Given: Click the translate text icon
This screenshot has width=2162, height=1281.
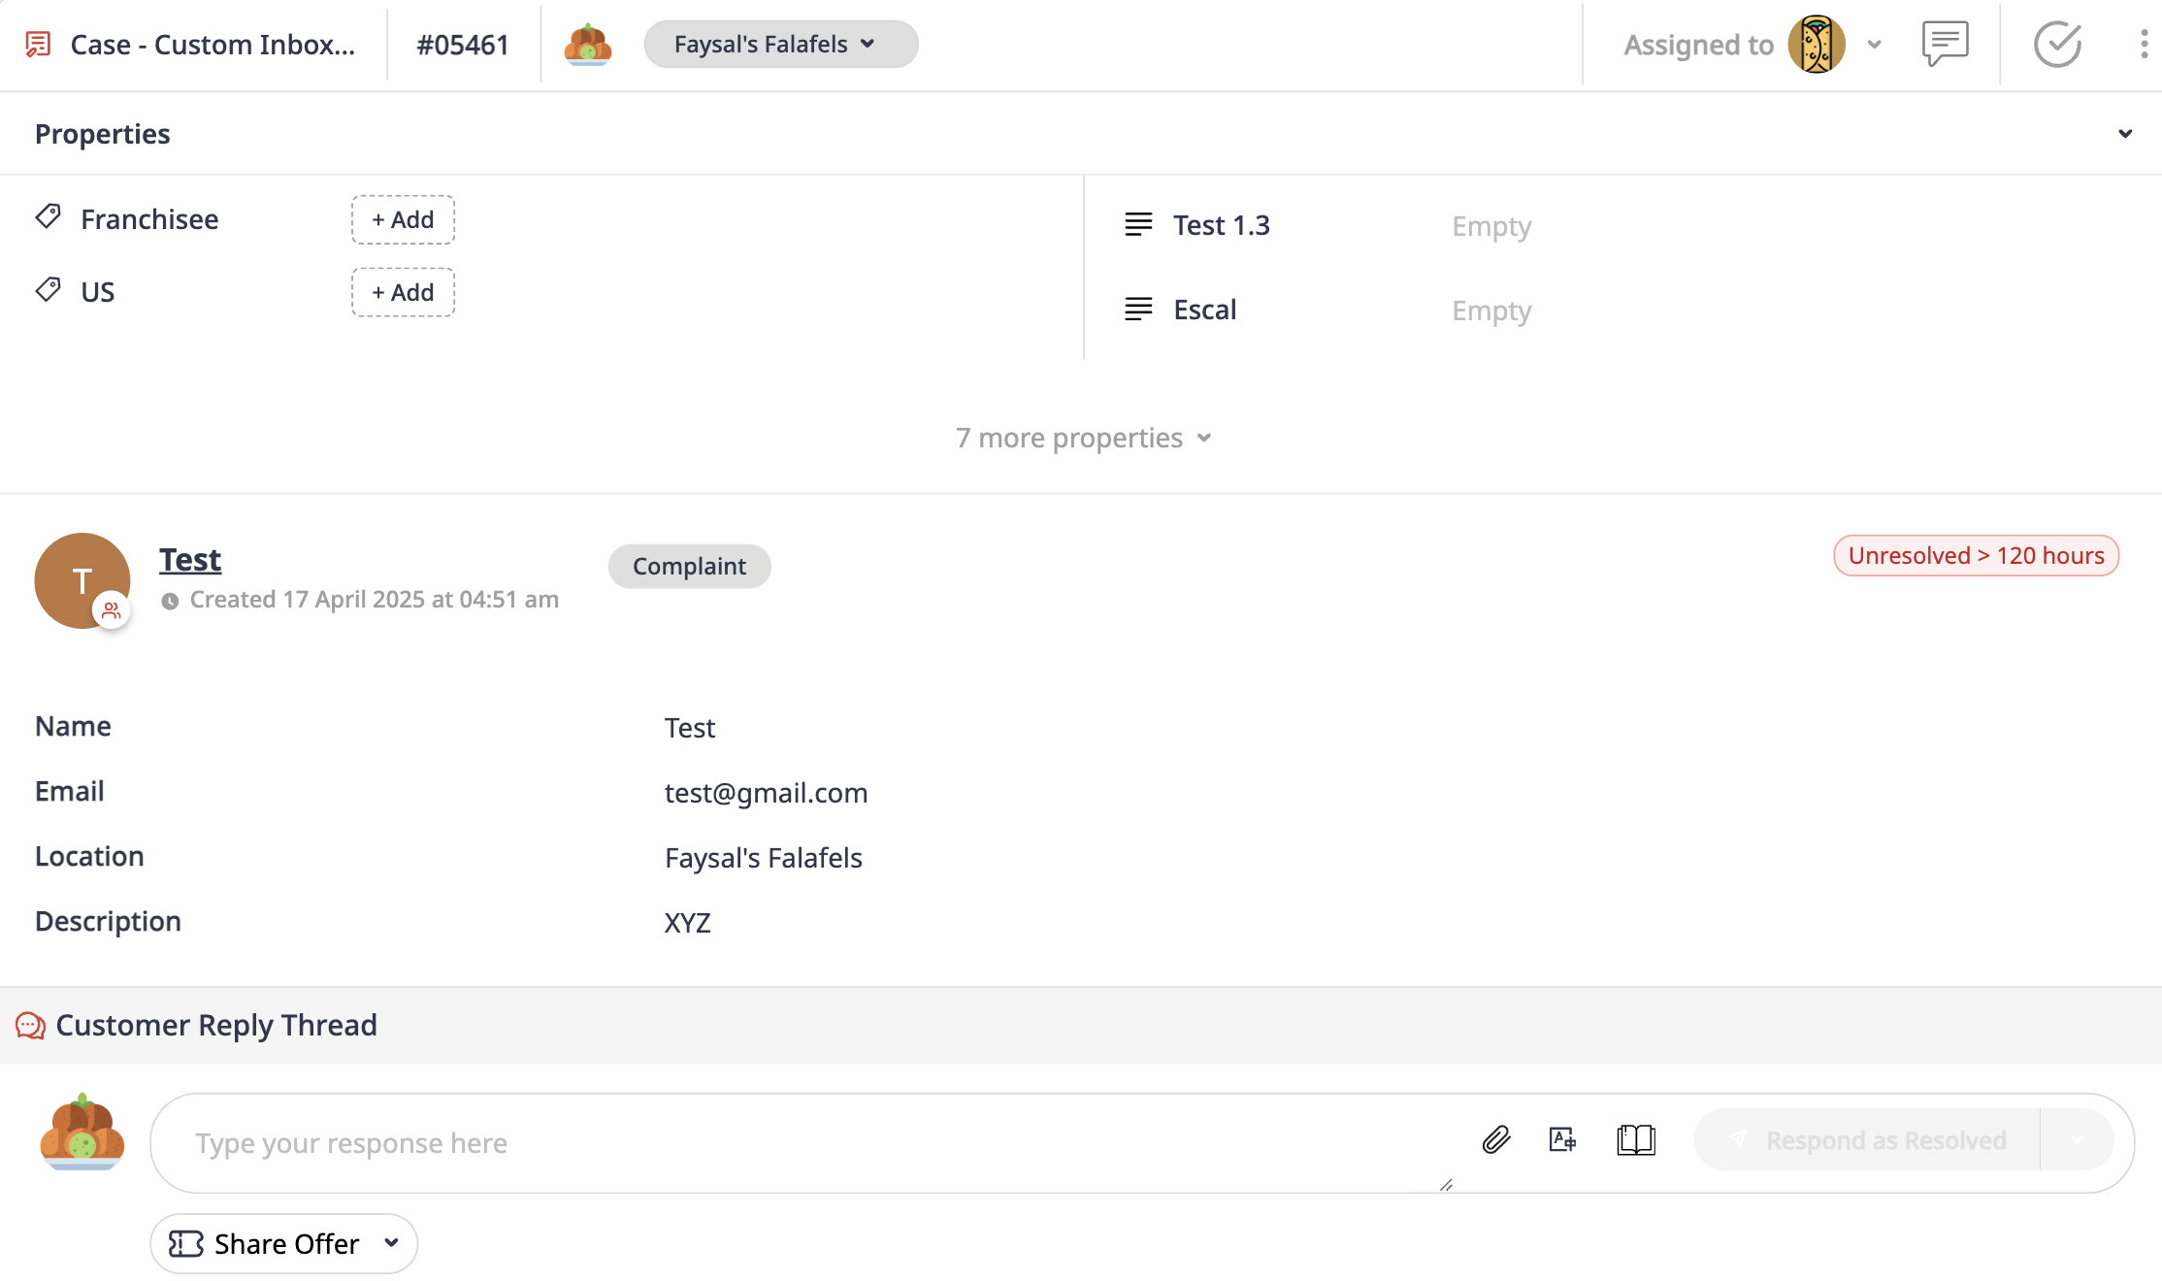Looking at the screenshot, I should pyautogui.click(x=1562, y=1139).
